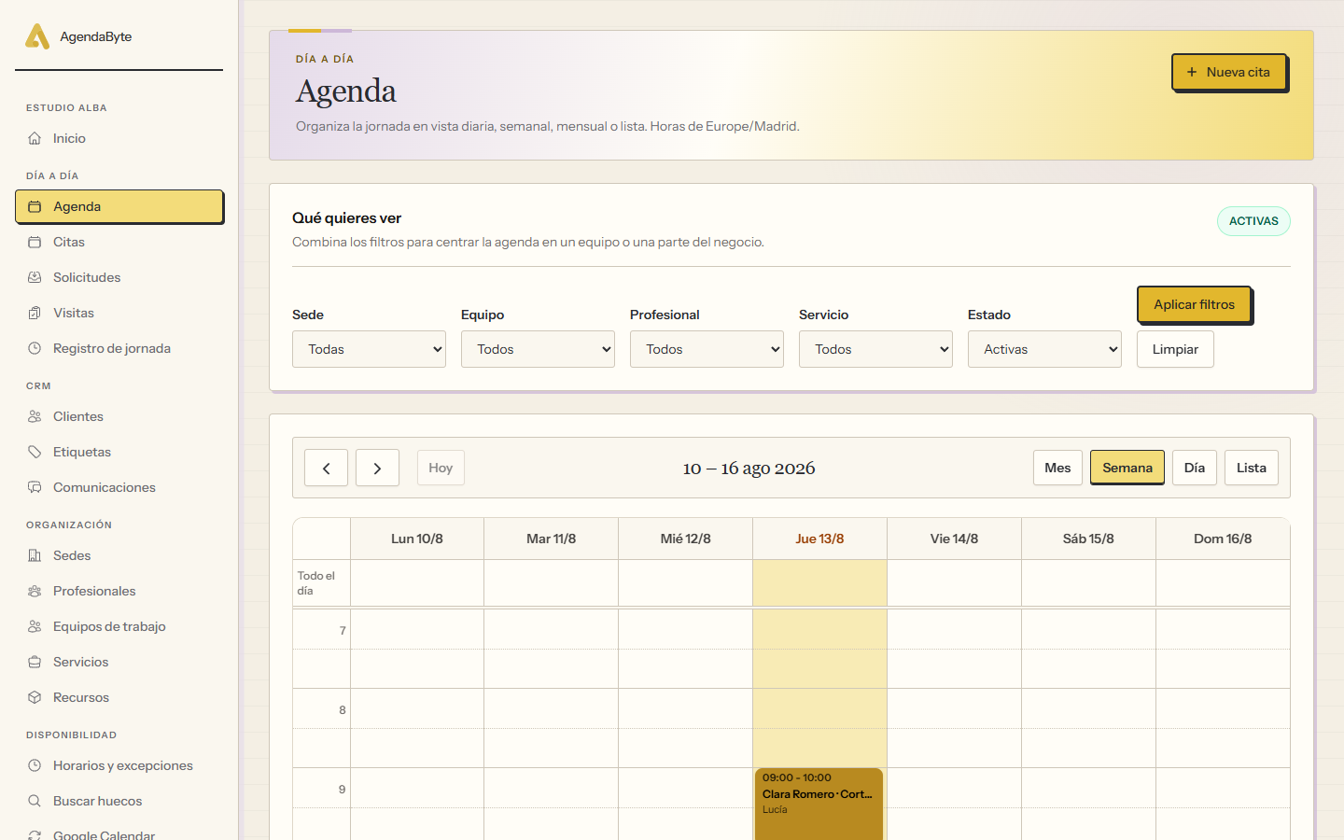Screen dimensions: 1344x840
Task: Click the 10 – 16 ago 2026 title
Action: tap(749, 468)
